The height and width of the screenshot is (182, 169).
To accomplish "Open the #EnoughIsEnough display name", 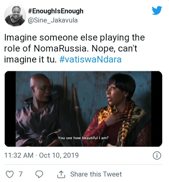I will [x=56, y=11].
